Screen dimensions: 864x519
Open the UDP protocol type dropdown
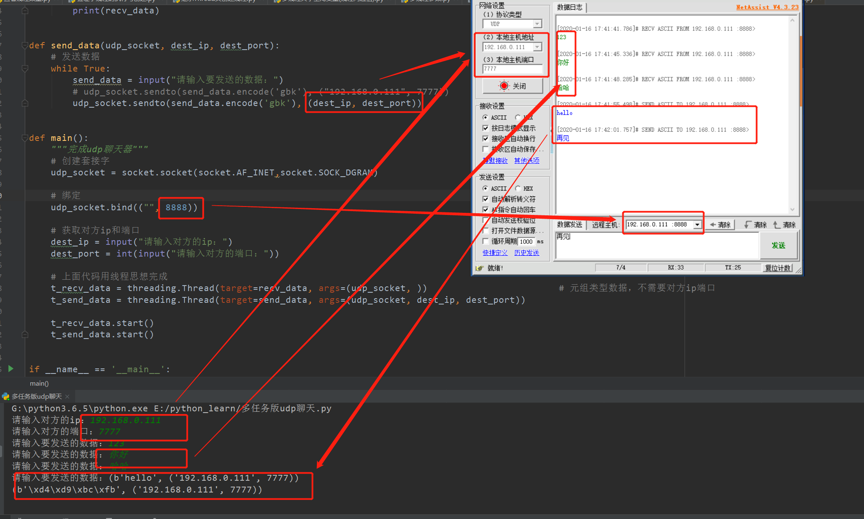(537, 24)
